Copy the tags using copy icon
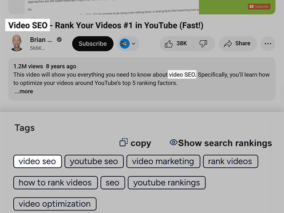The height and width of the screenshot is (213, 284). (124, 142)
